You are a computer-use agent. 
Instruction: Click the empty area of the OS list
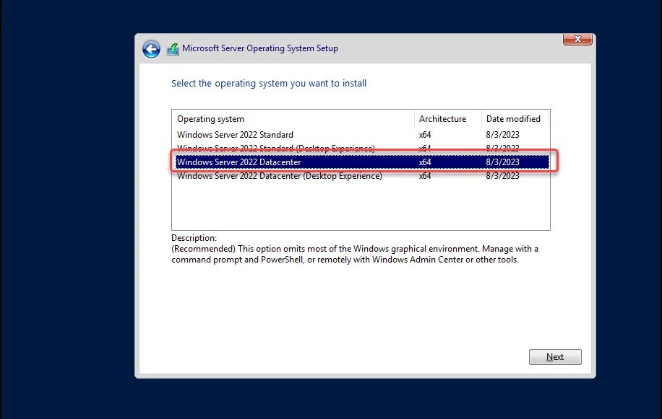360,207
